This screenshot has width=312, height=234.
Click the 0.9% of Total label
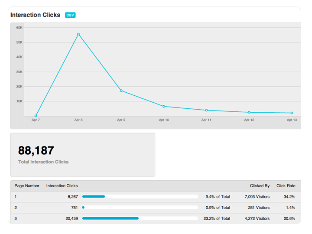[x=218, y=208]
